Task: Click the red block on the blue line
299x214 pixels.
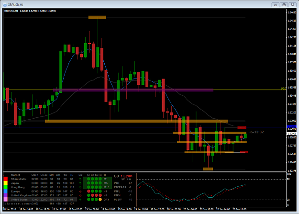Action: [242, 127]
